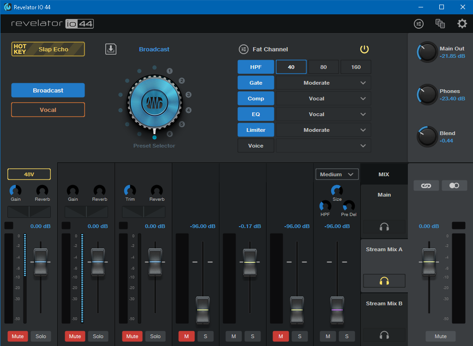The width and height of the screenshot is (473, 346).
Task: Click preset slot number 4 dot
Action: point(188,110)
